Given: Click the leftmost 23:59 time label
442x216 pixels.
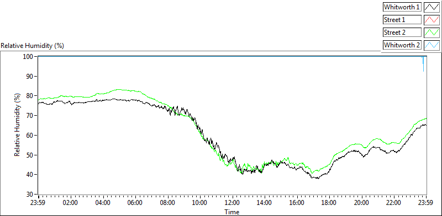Looking at the screenshot, I should (x=38, y=203).
